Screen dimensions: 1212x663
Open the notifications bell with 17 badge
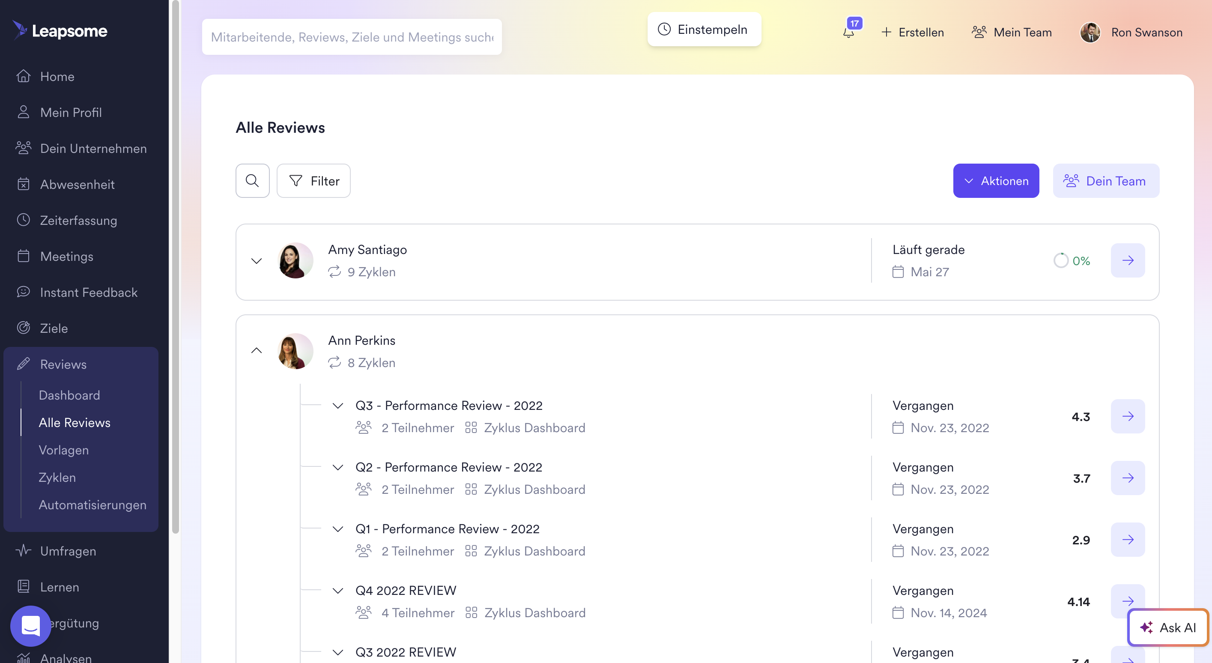(x=851, y=29)
